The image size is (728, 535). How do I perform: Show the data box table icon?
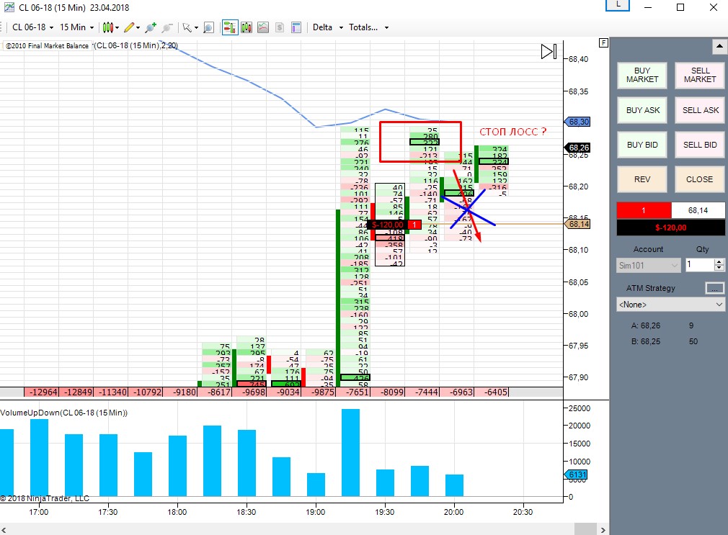coord(296,28)
